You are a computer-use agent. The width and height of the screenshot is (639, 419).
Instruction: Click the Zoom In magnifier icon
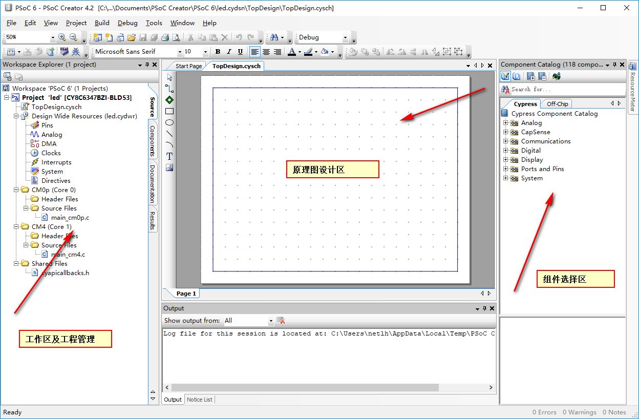(x=62, y=37)
